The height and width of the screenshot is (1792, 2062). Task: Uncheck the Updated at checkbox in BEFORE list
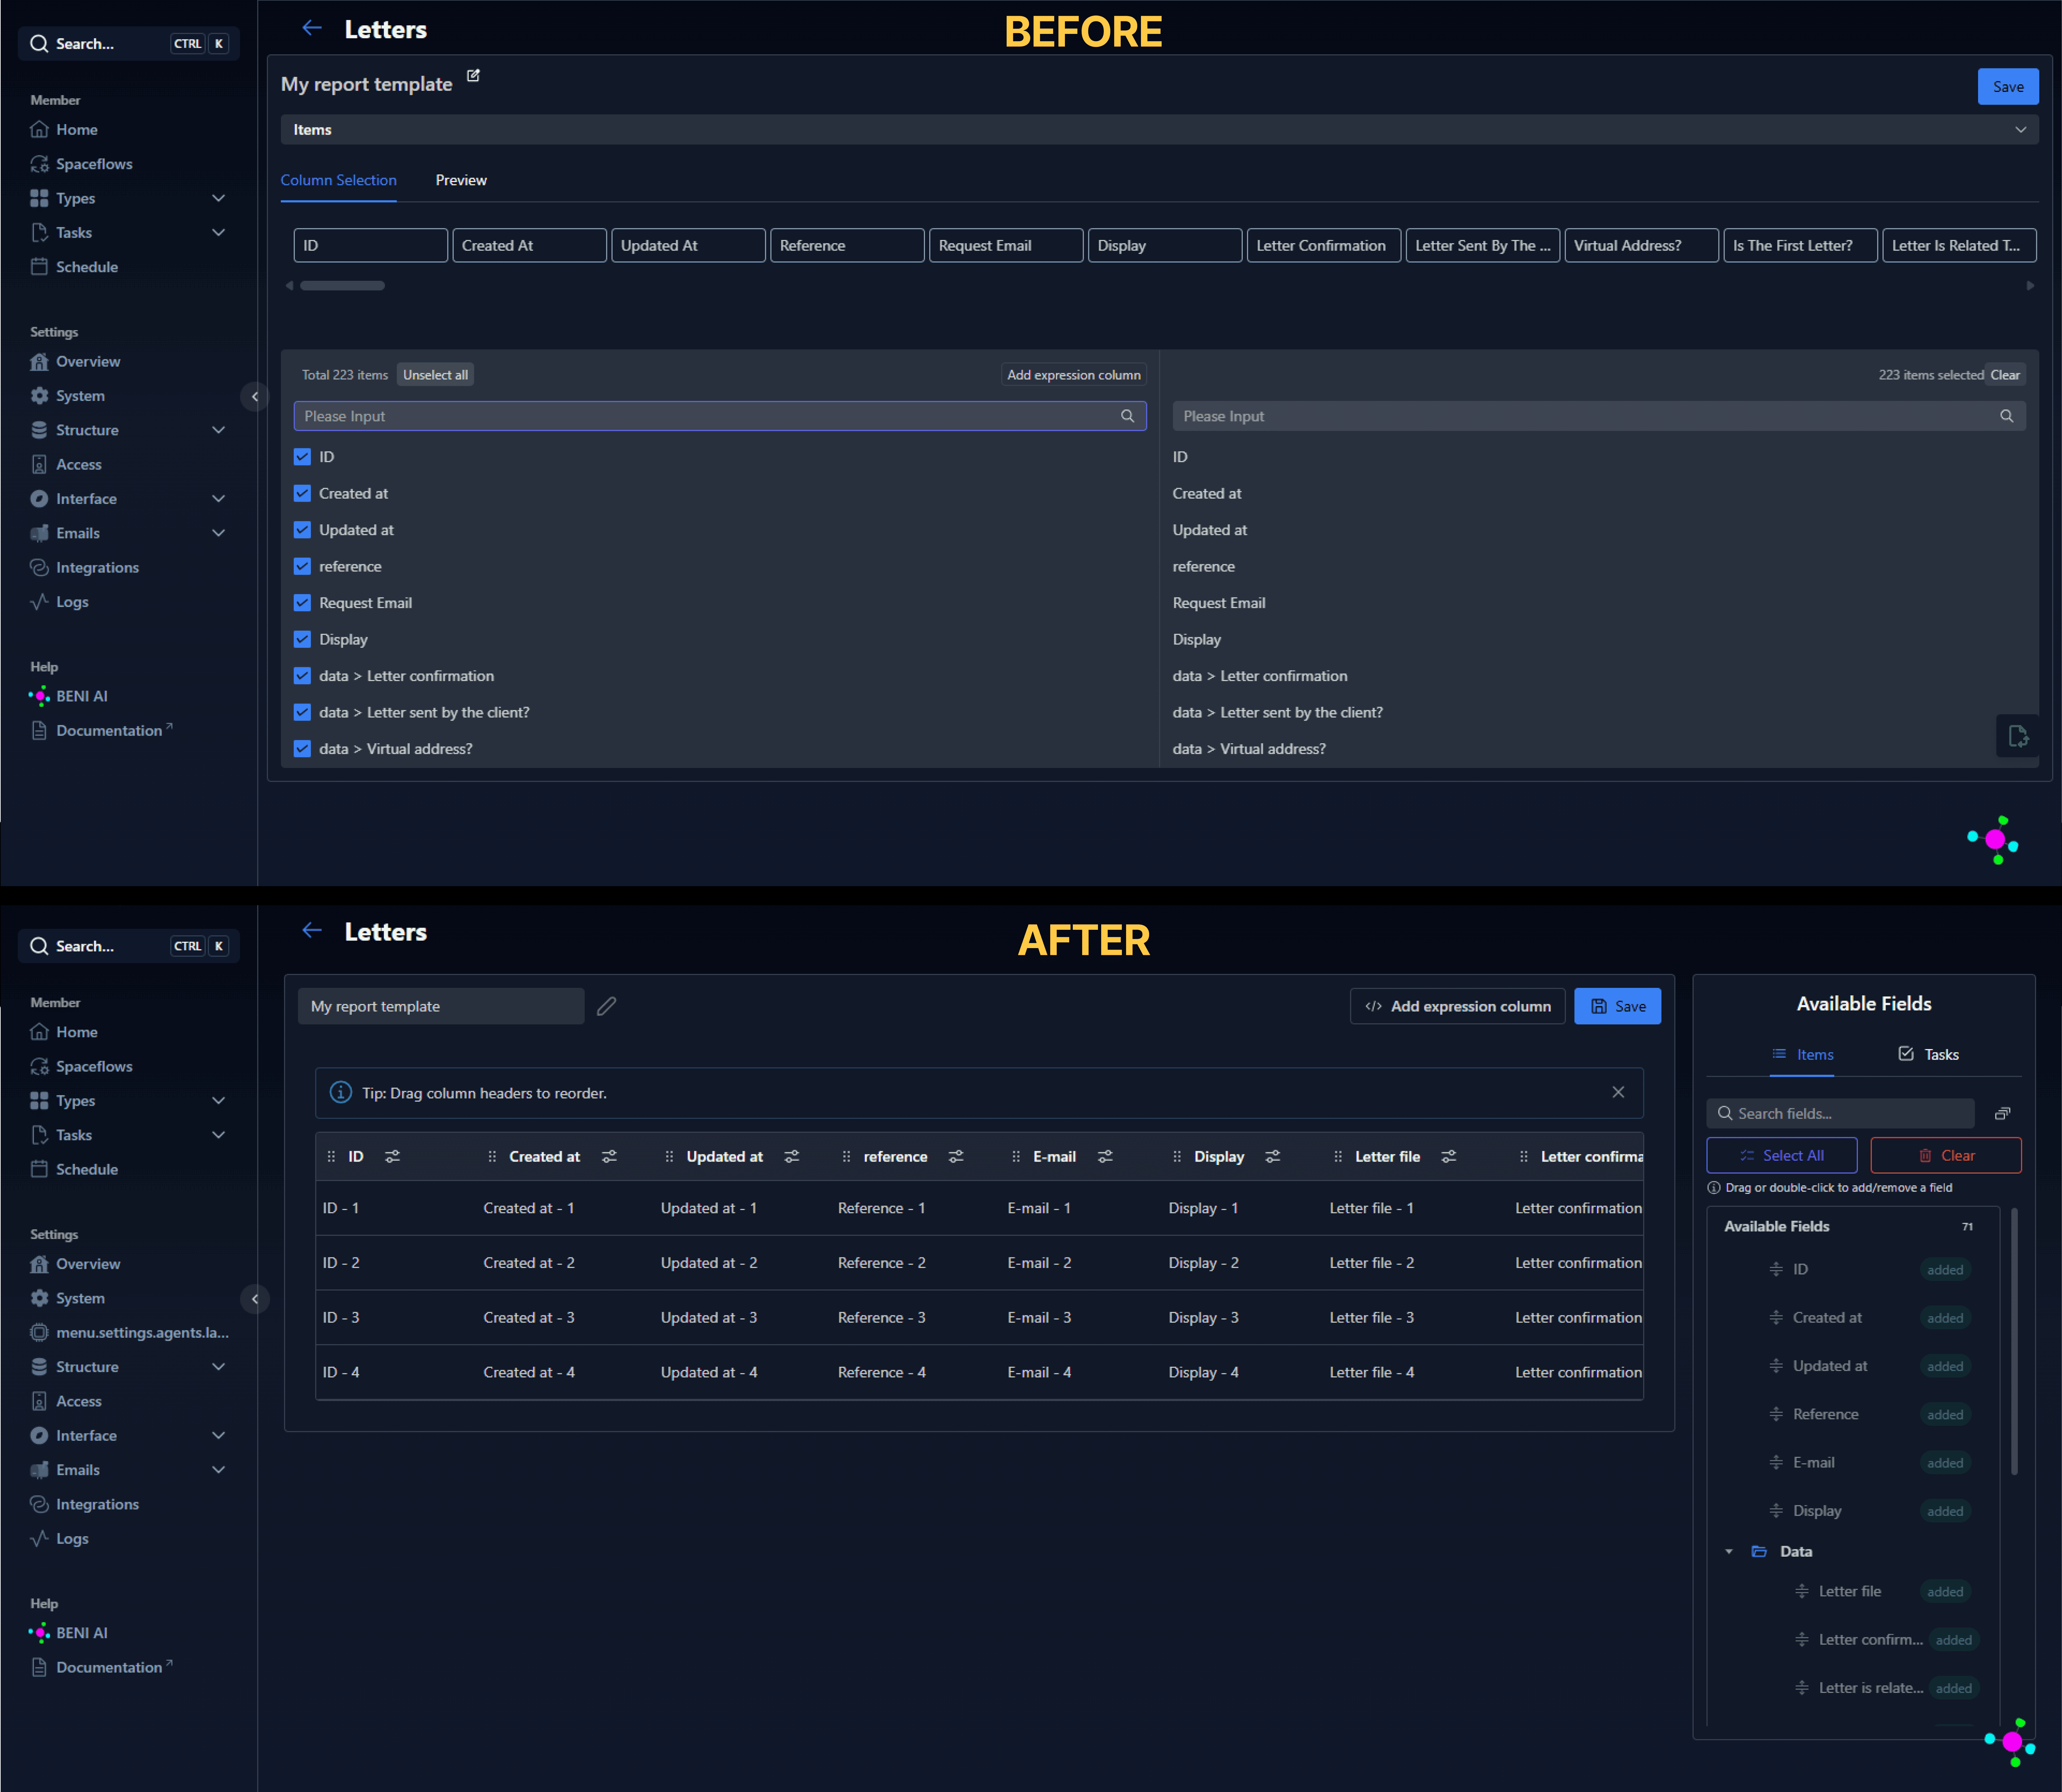302,530
